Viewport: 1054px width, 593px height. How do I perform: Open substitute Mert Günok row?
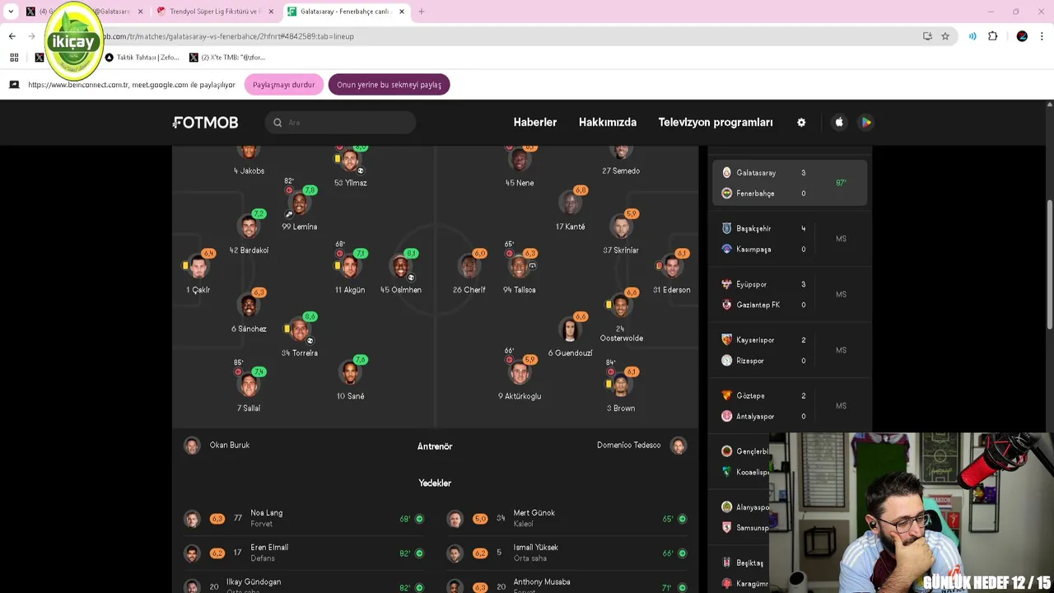(x=567, y=518)
